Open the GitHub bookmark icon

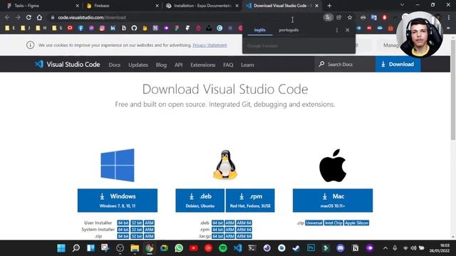coord(134,28)
